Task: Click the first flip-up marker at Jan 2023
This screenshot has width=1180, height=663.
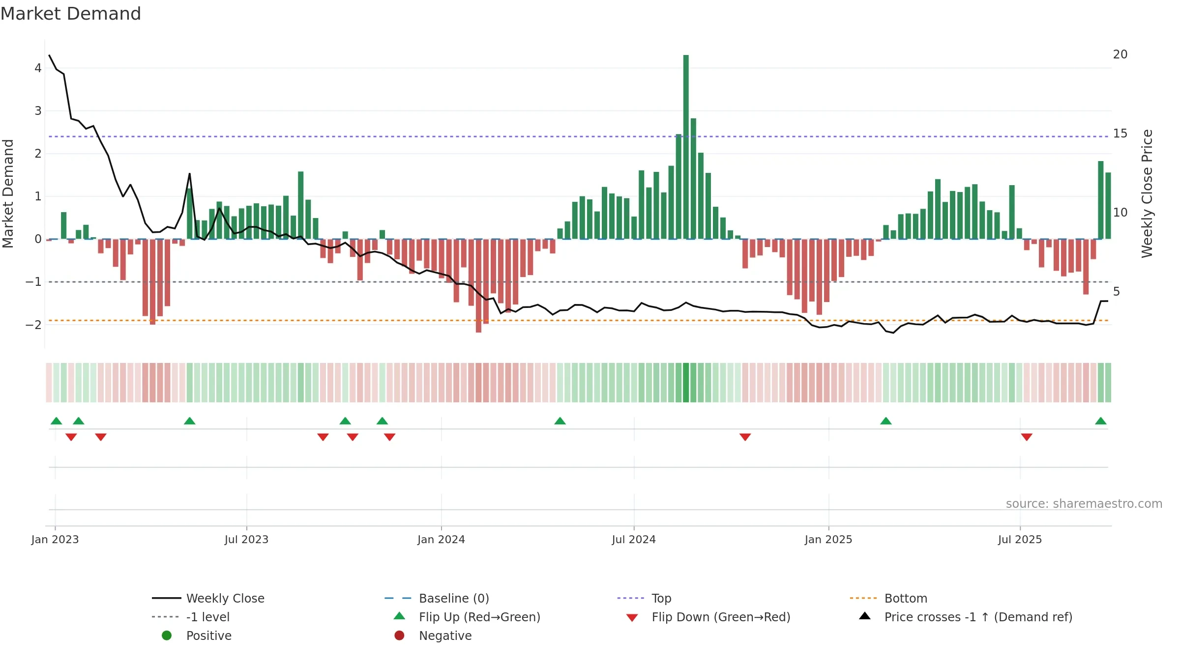Action: [x=57, y=421]
